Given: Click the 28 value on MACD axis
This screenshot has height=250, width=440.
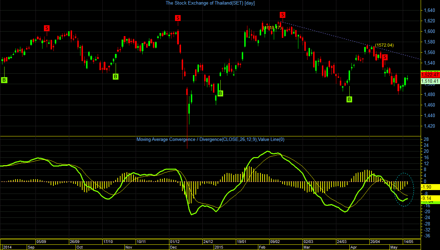Looking at the screenshot, I should tap(426, 140).
